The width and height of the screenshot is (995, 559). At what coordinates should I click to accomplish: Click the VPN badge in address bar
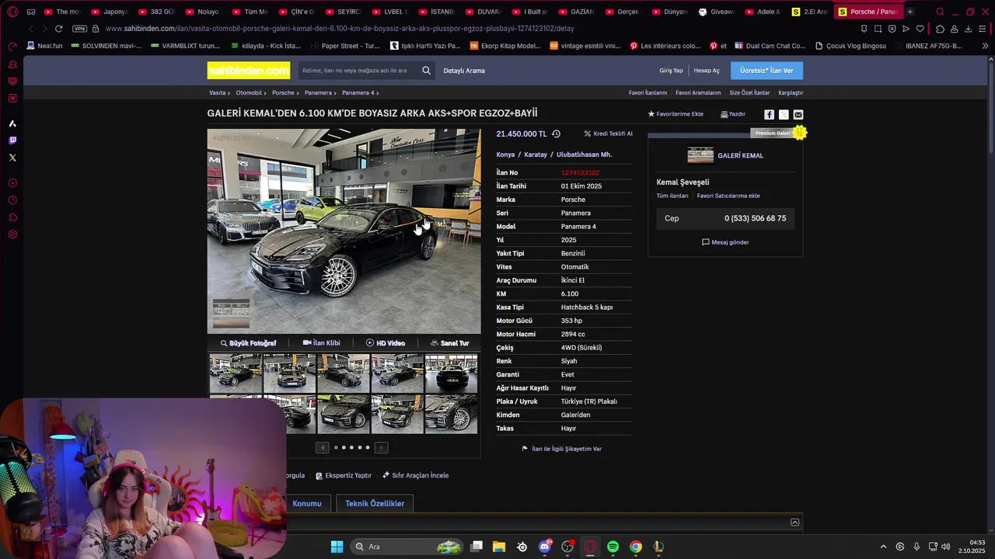pos(79,29)
